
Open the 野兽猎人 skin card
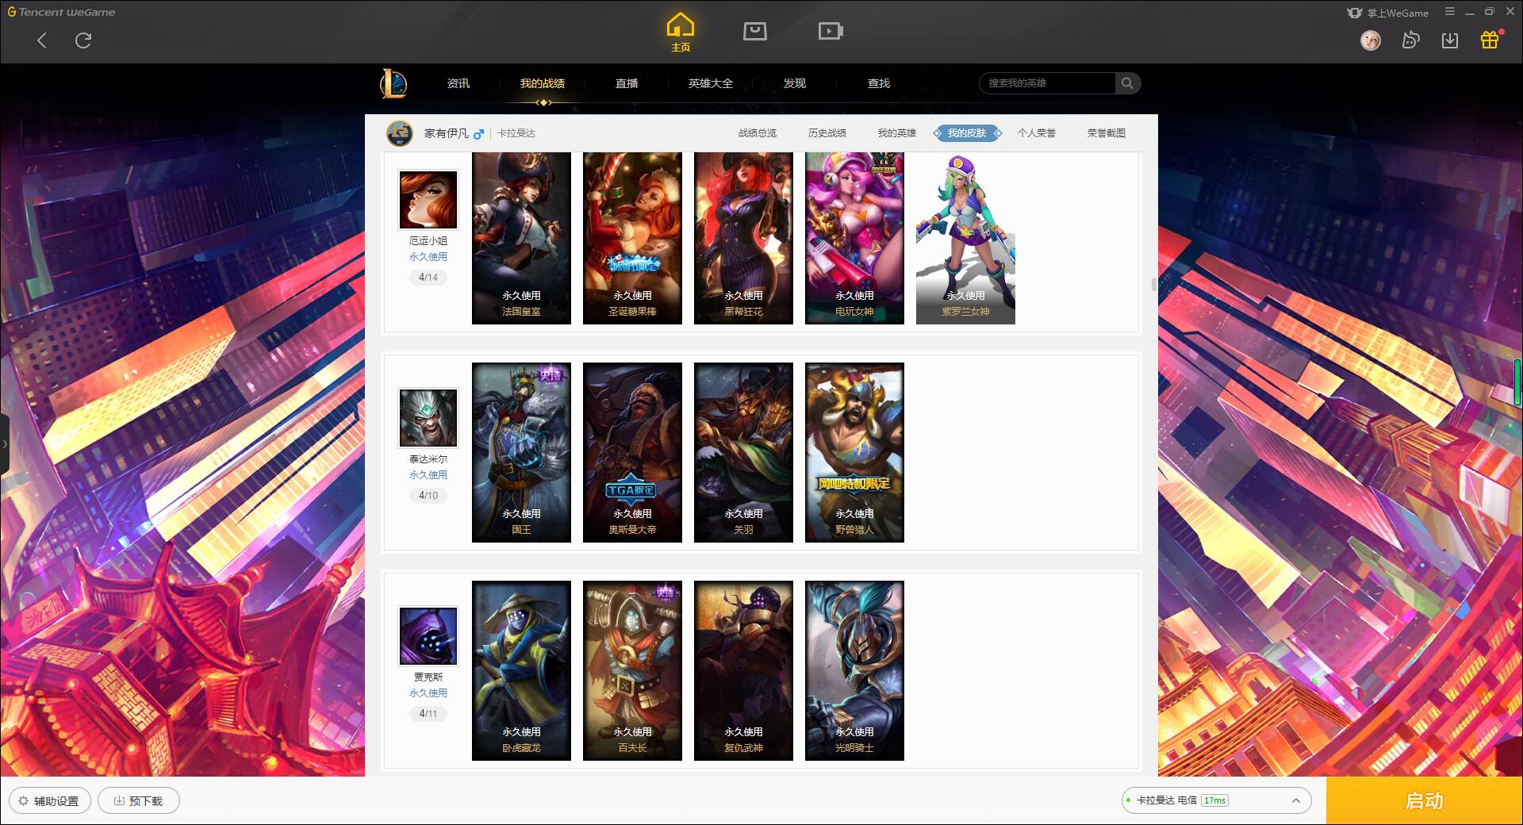(x=854, y=452)
